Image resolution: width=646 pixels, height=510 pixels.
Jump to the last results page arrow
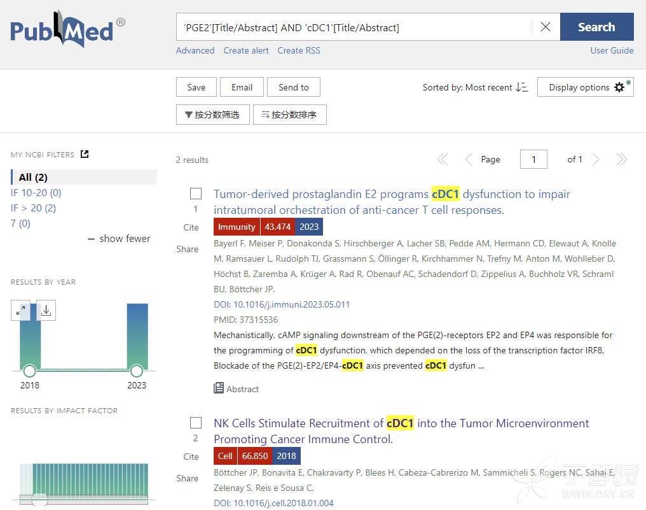[x=621, y=159]
